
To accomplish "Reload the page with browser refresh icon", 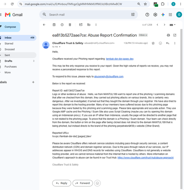I will (x=12, y=4).
